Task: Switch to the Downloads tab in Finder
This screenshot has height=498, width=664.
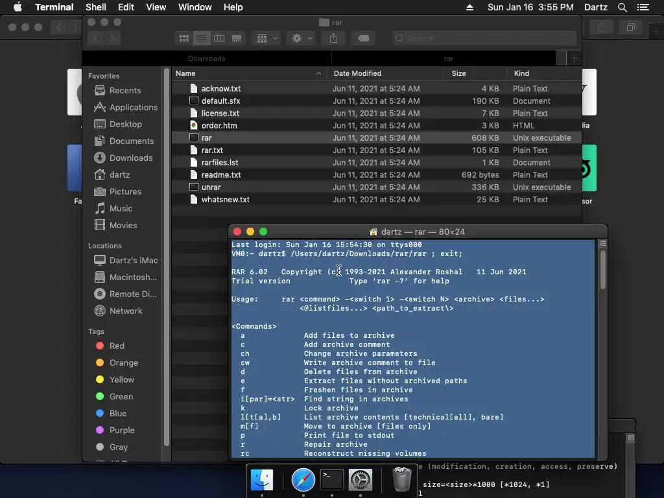Action: tap(207, 58)
